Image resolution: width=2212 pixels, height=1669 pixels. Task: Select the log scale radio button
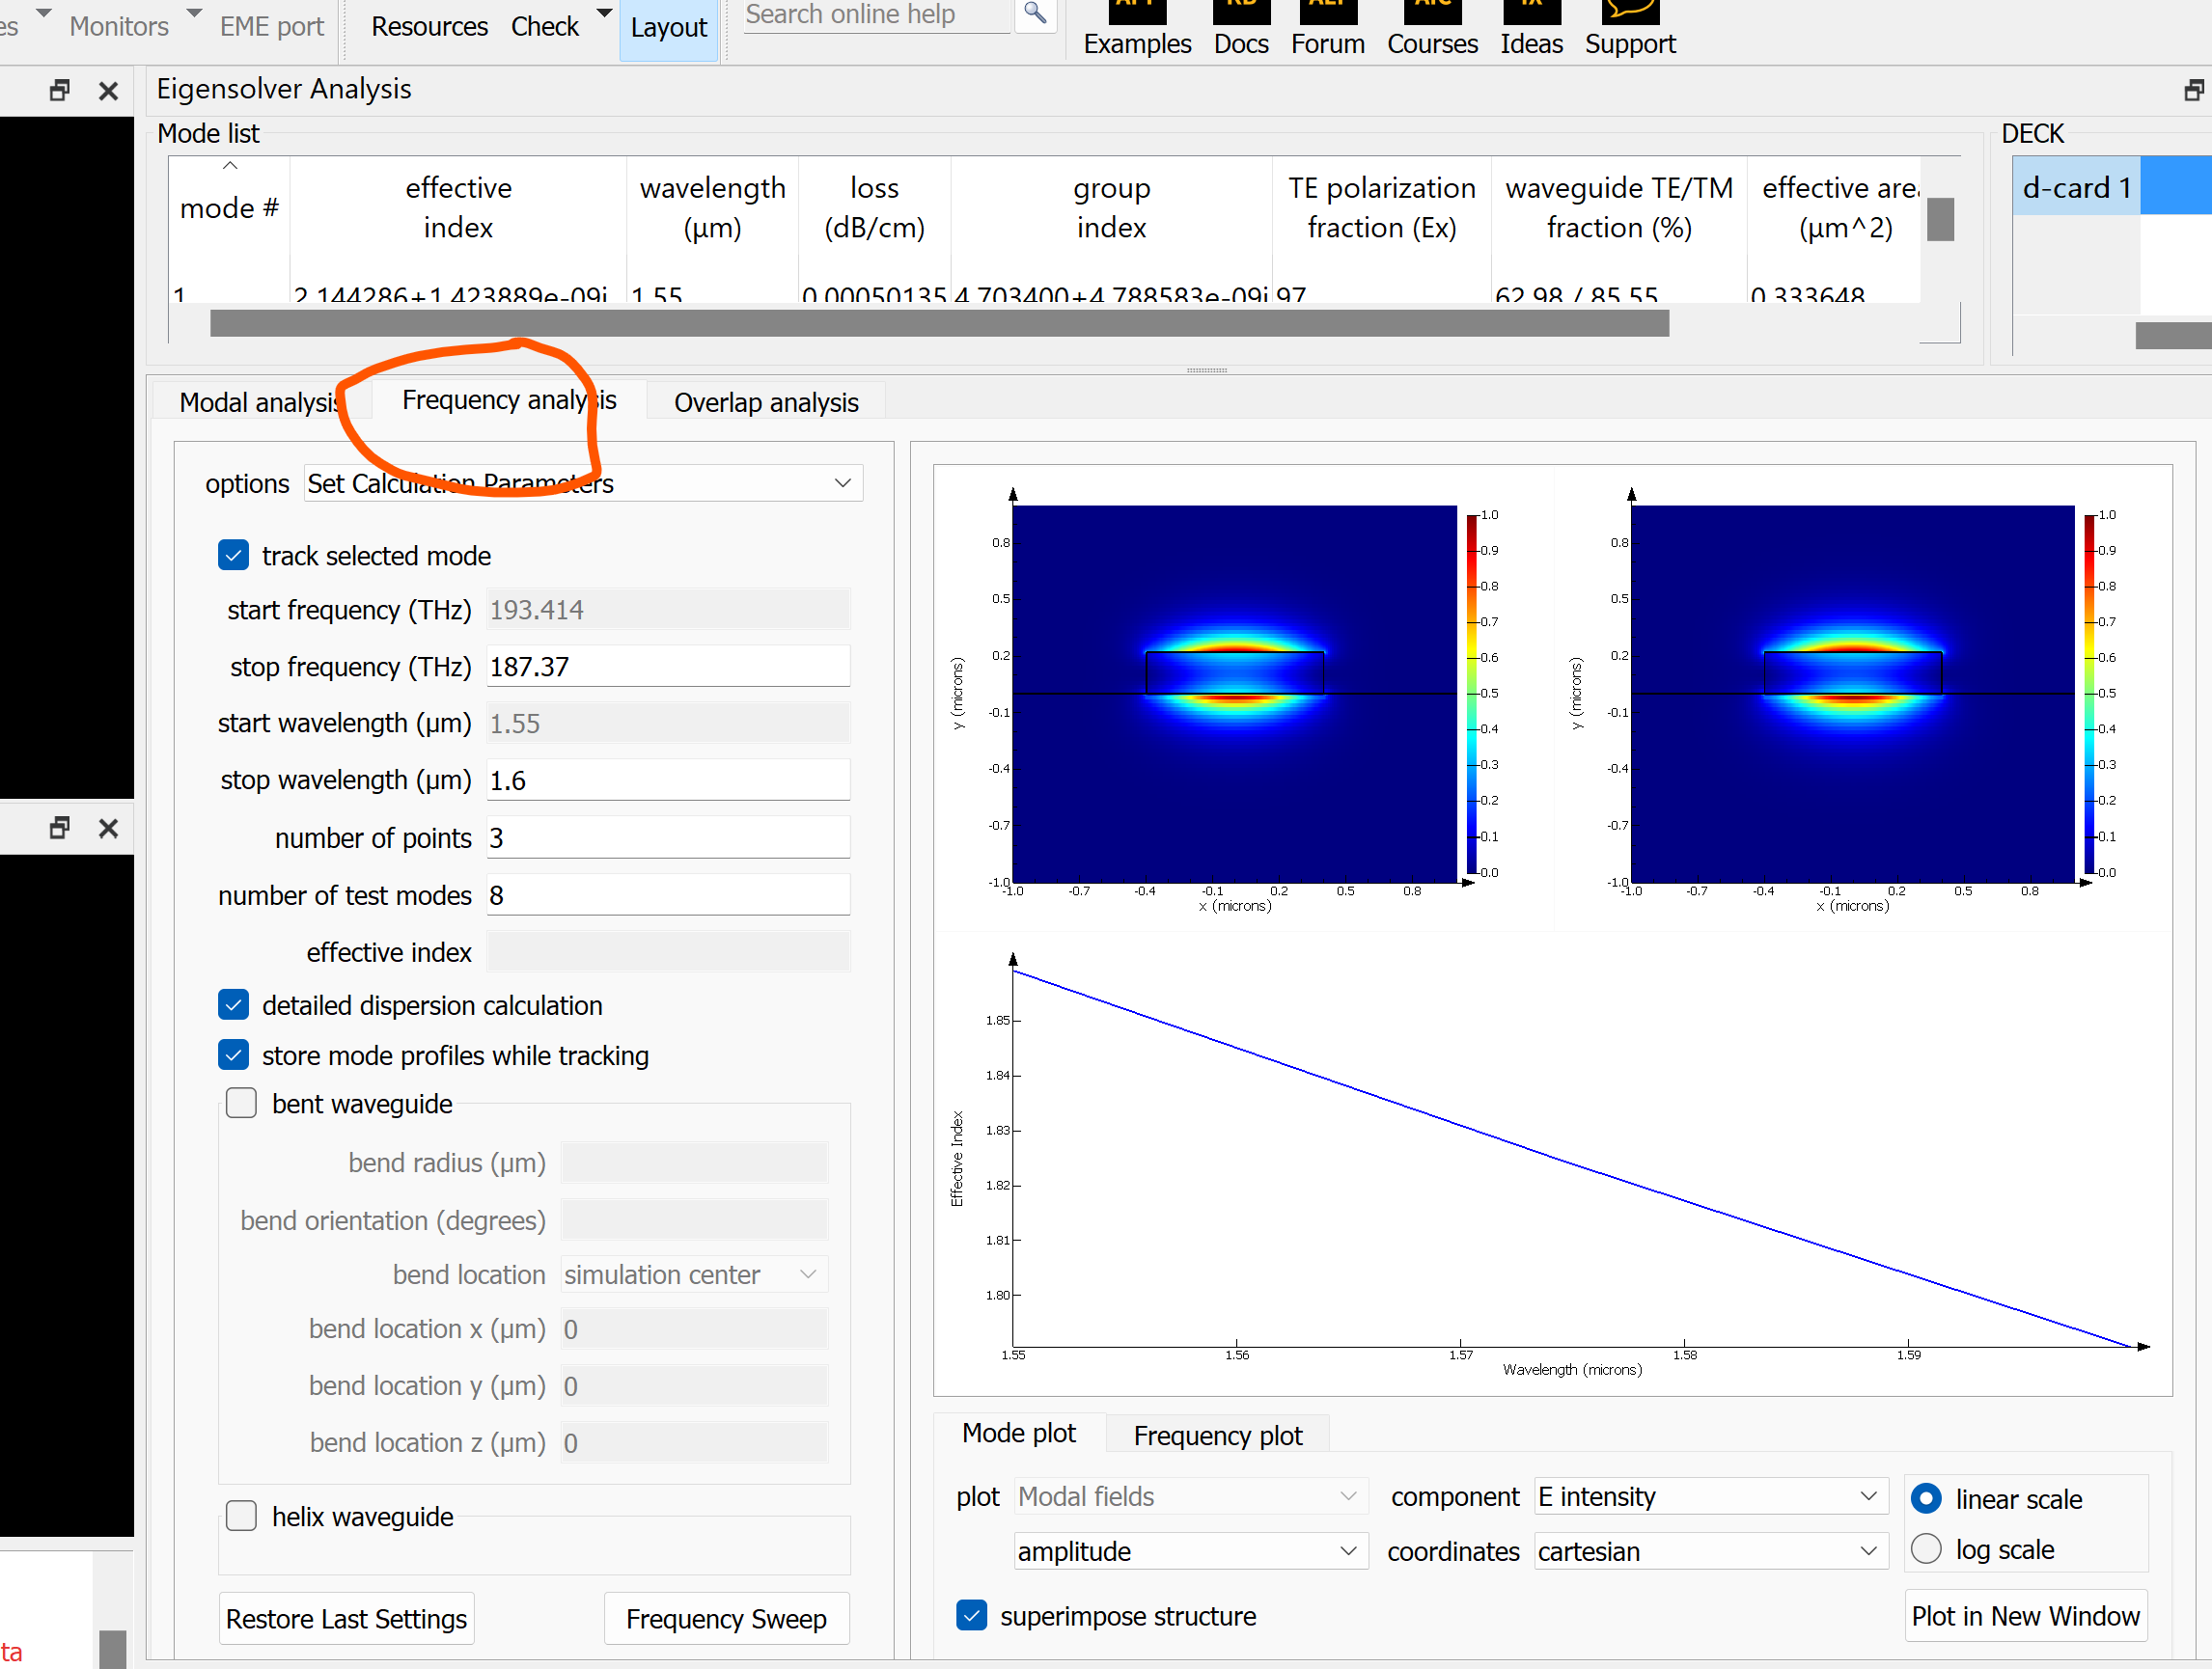pyautogui.click(x=1925, y=1549)
